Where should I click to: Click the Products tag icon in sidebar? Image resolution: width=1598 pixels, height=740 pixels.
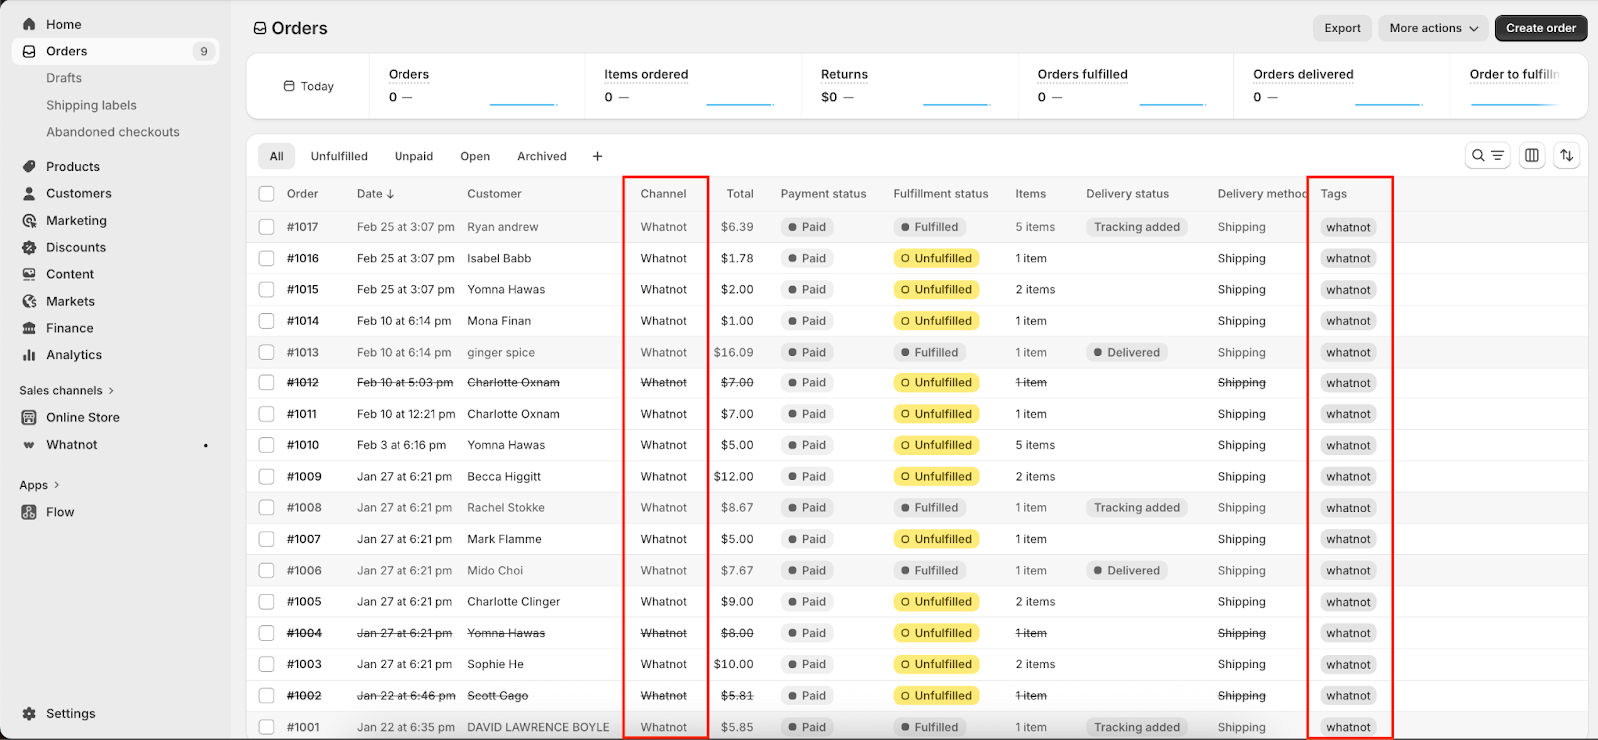click(29, 167)
